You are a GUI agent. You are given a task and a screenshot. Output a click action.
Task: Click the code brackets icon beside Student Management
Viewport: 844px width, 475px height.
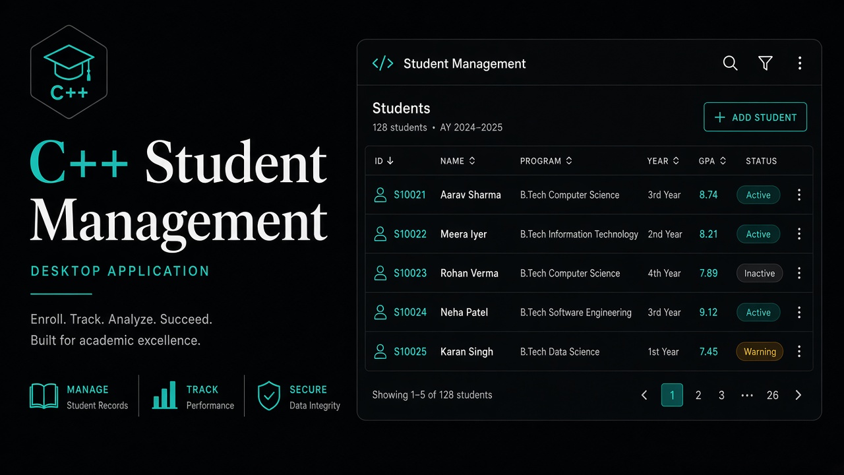382,63
